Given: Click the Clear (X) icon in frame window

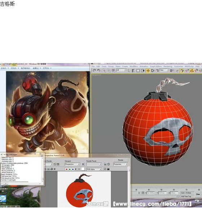Looking at the screenshot, I should 55,169.
